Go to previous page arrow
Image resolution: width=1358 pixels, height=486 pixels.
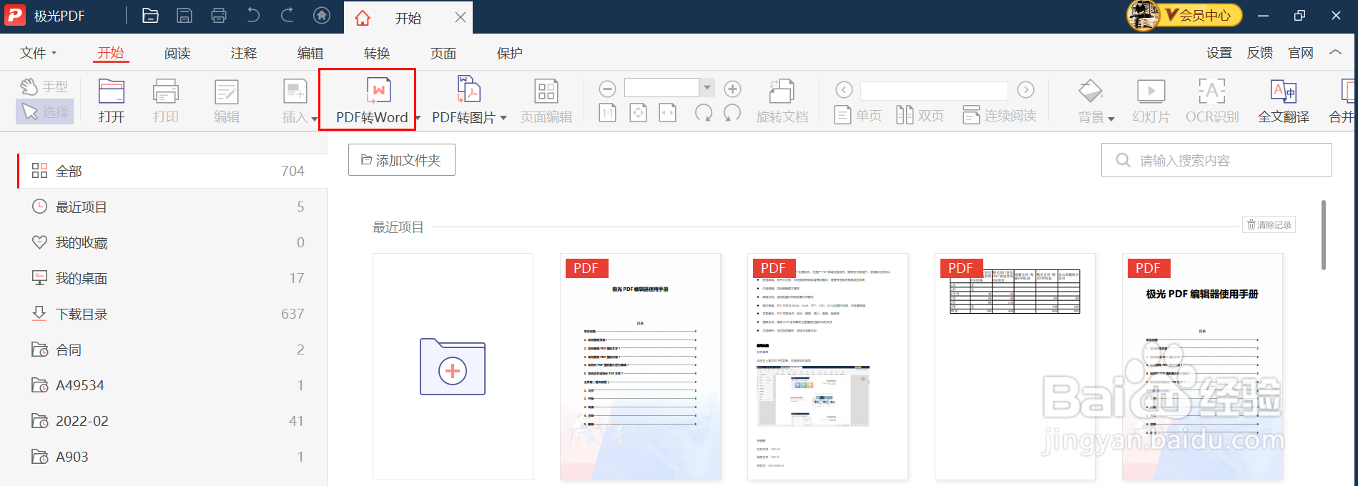[844, 89]
